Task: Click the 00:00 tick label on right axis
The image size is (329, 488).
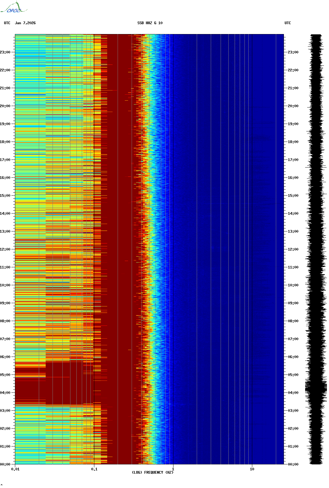Action: 293,464
